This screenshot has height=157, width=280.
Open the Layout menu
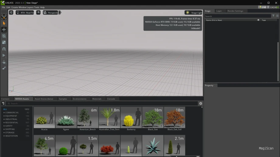tap(30, 7)
